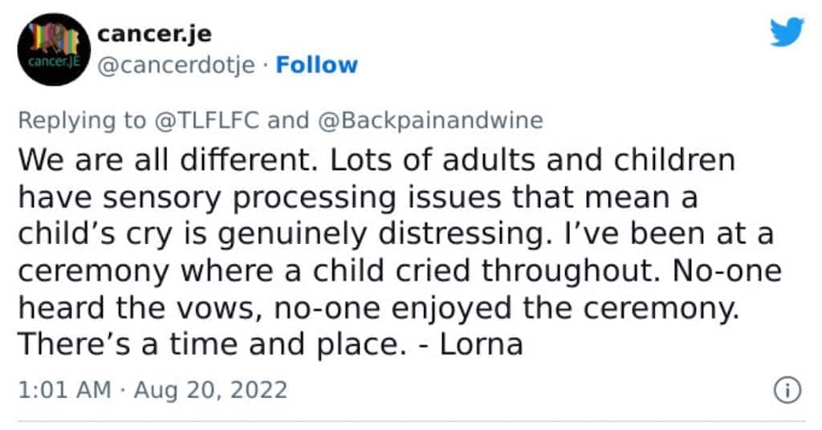The height and width of the screenshot is (430, 822).
Task: Visit the @cancerdotje handle
Action: click(x=176, y=66)
